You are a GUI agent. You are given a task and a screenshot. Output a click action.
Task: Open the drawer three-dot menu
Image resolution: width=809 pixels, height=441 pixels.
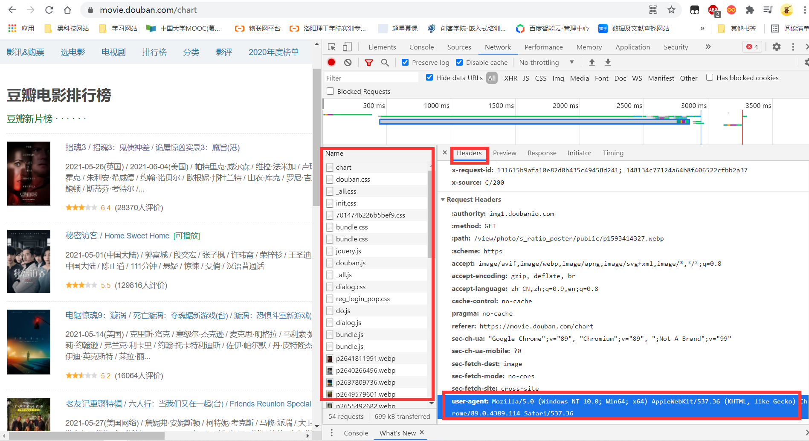tap(331, 433)
